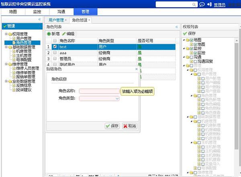Click 取消 button in the role dialog
The image size is (241, 177).
click(x=129, y=126)
